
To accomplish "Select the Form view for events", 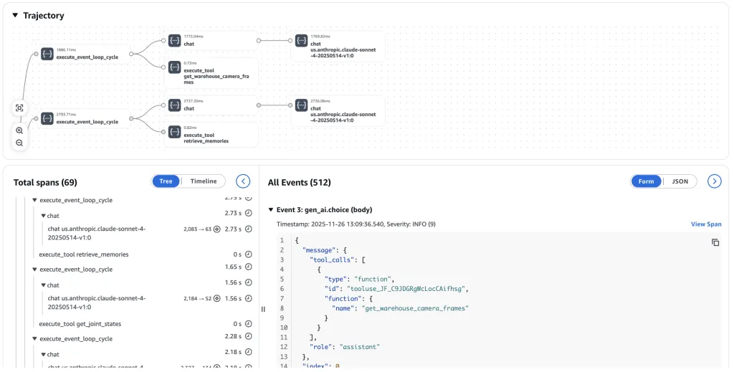I will tap(647, 181).
